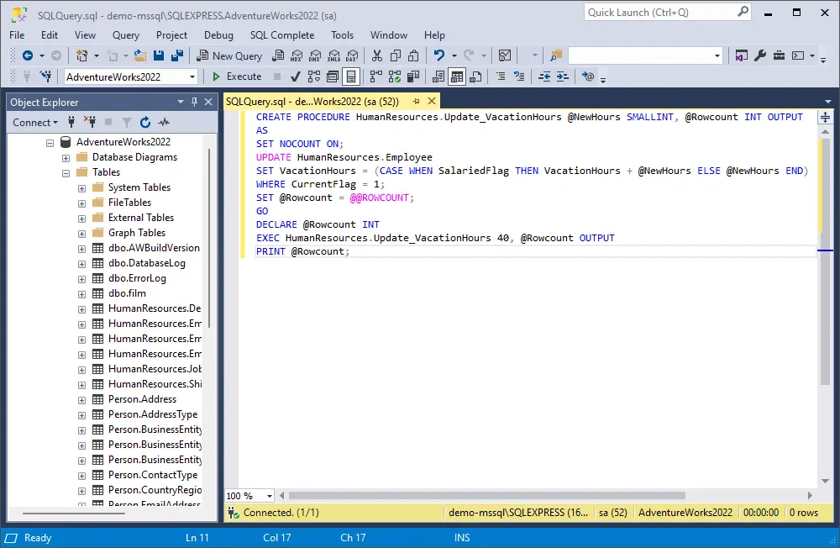Click the New Query button

point(229,55)
